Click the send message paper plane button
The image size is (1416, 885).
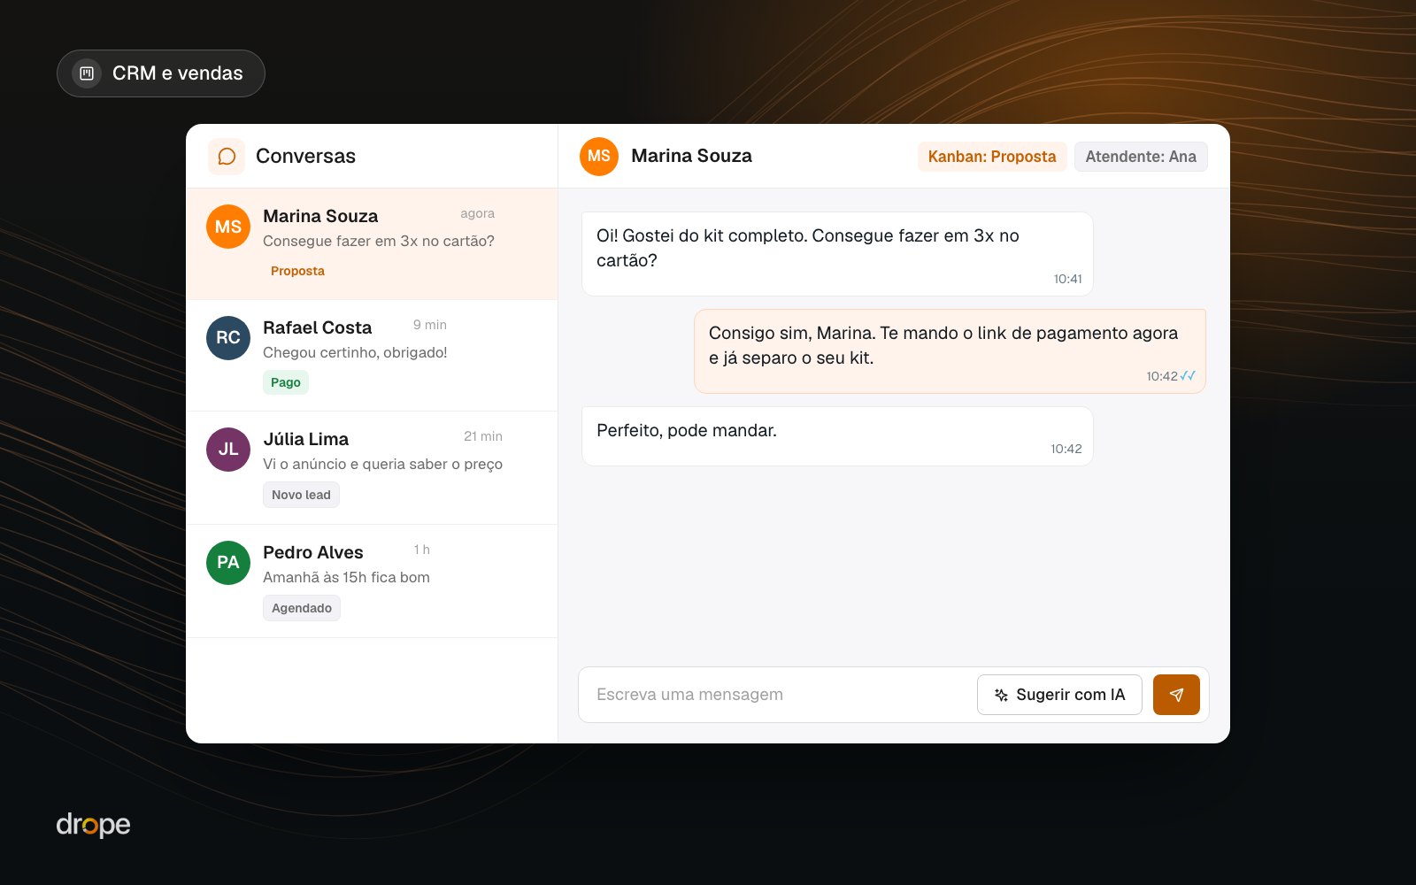coord(1176,695)
